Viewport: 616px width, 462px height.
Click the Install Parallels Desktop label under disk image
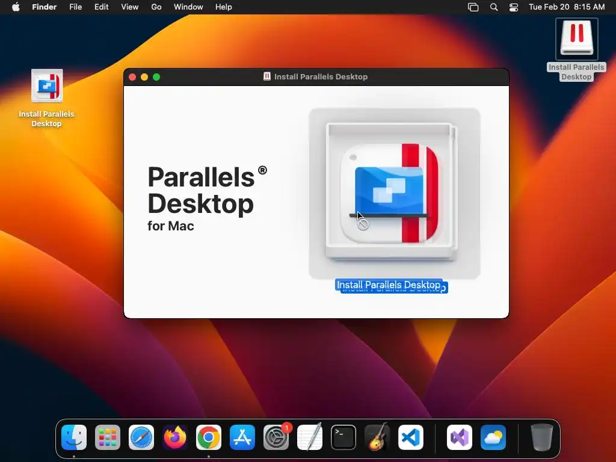[576, 72]
